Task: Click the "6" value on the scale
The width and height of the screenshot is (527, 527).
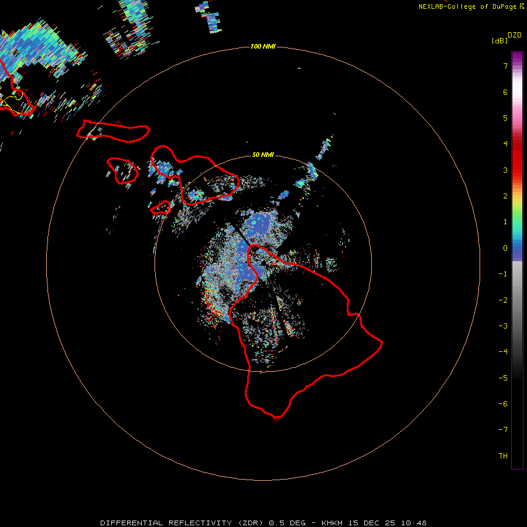Action: tap(505, 92)
